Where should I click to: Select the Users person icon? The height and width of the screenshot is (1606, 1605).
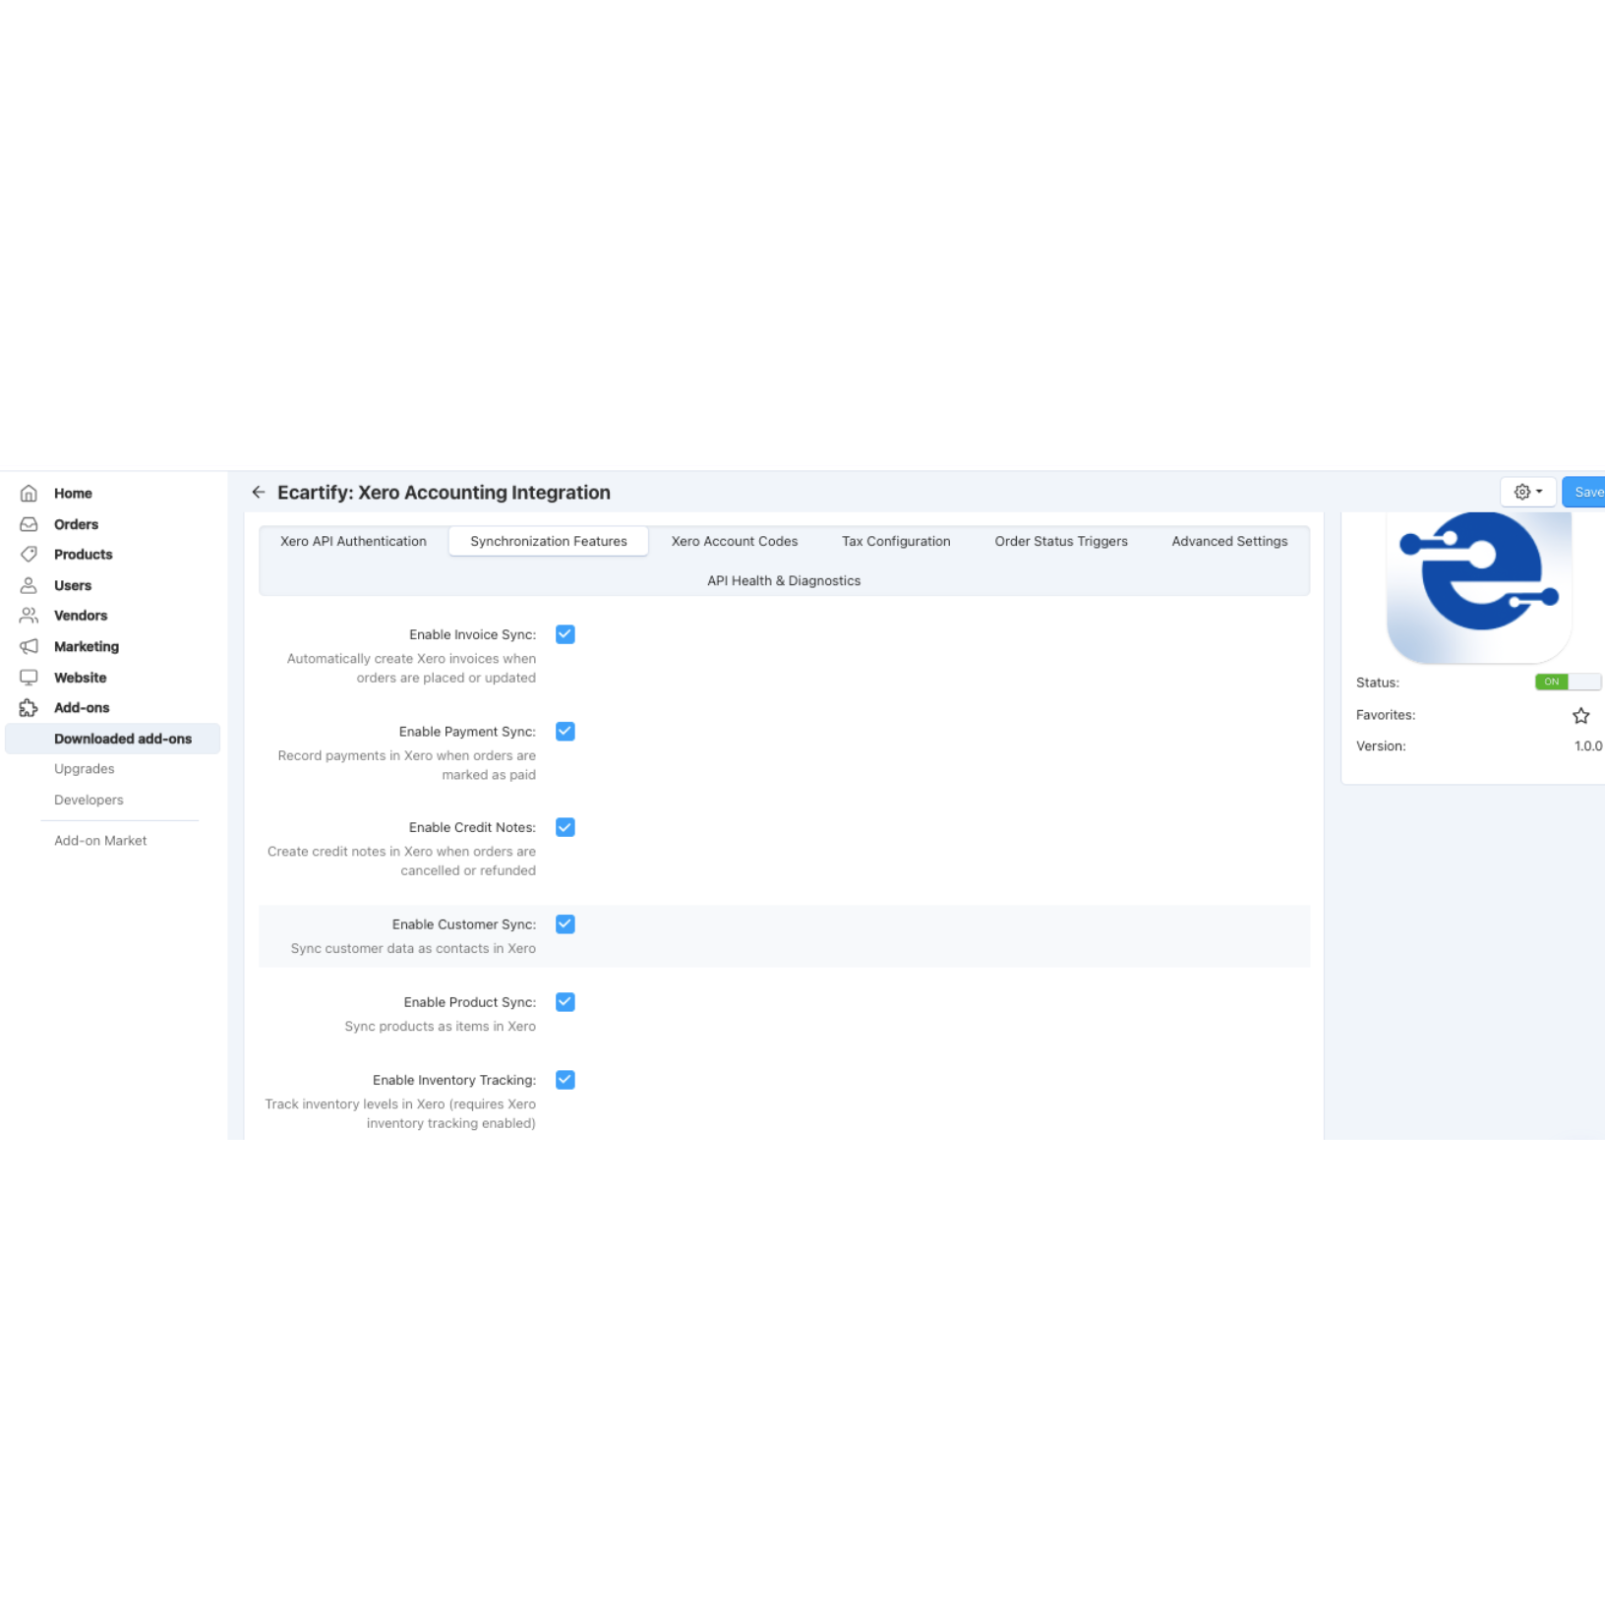click(x=29, y=585)
